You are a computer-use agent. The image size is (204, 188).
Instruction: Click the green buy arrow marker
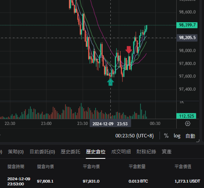pyautogui.click(x=110, y=82)
